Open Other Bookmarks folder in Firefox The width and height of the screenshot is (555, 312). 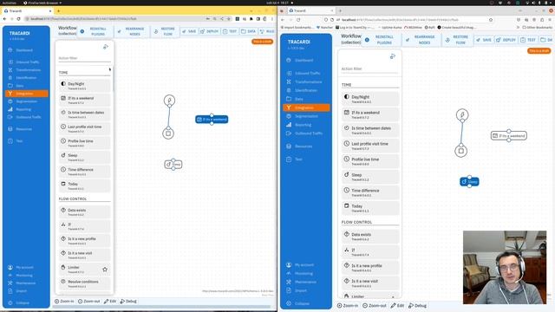coord(537,27)
